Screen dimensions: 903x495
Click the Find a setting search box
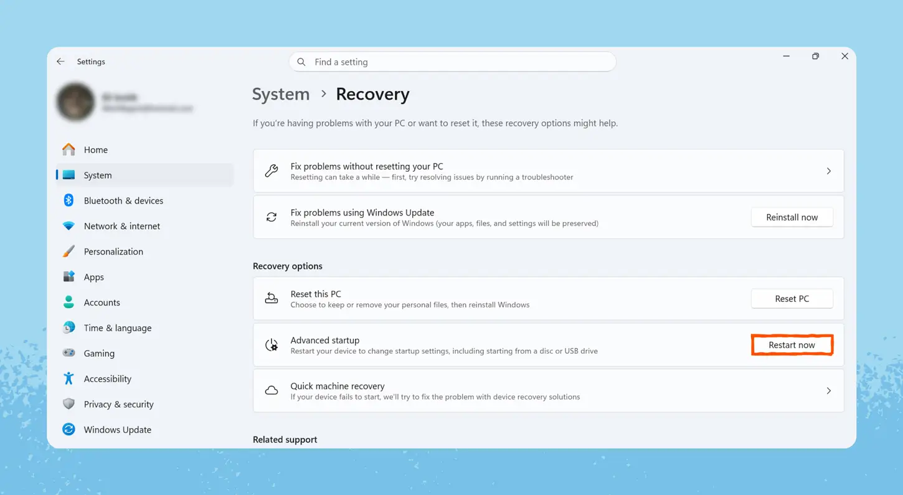[x=453, y=62]
